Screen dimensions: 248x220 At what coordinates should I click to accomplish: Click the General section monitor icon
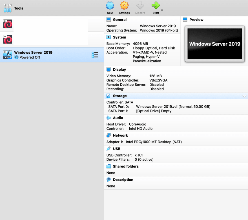click(x=108, y=19)
